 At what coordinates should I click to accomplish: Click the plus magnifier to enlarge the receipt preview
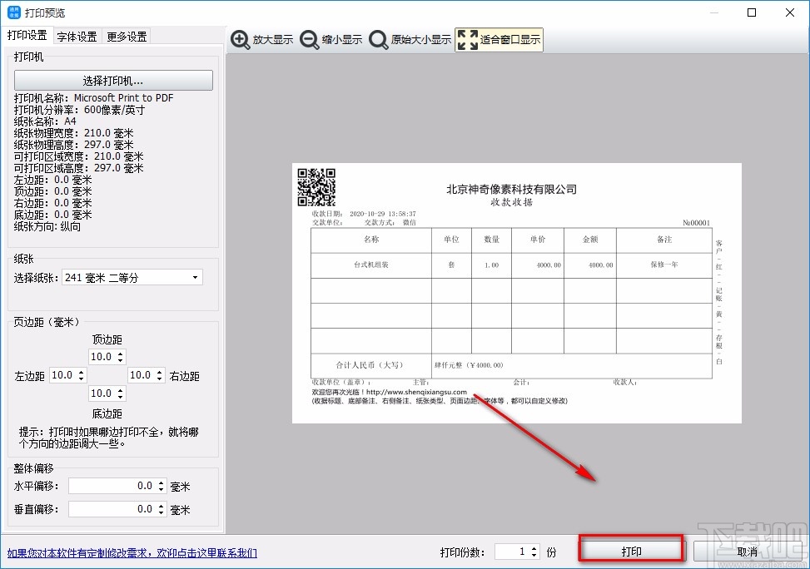tap(240, 39)
